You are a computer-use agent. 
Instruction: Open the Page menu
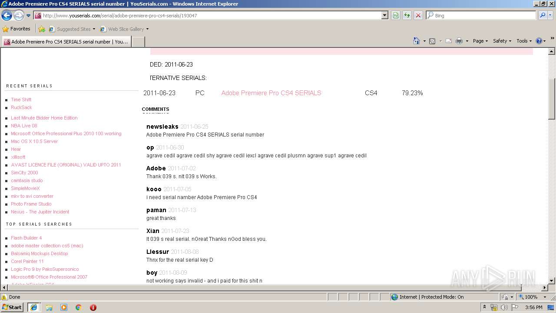480,41
